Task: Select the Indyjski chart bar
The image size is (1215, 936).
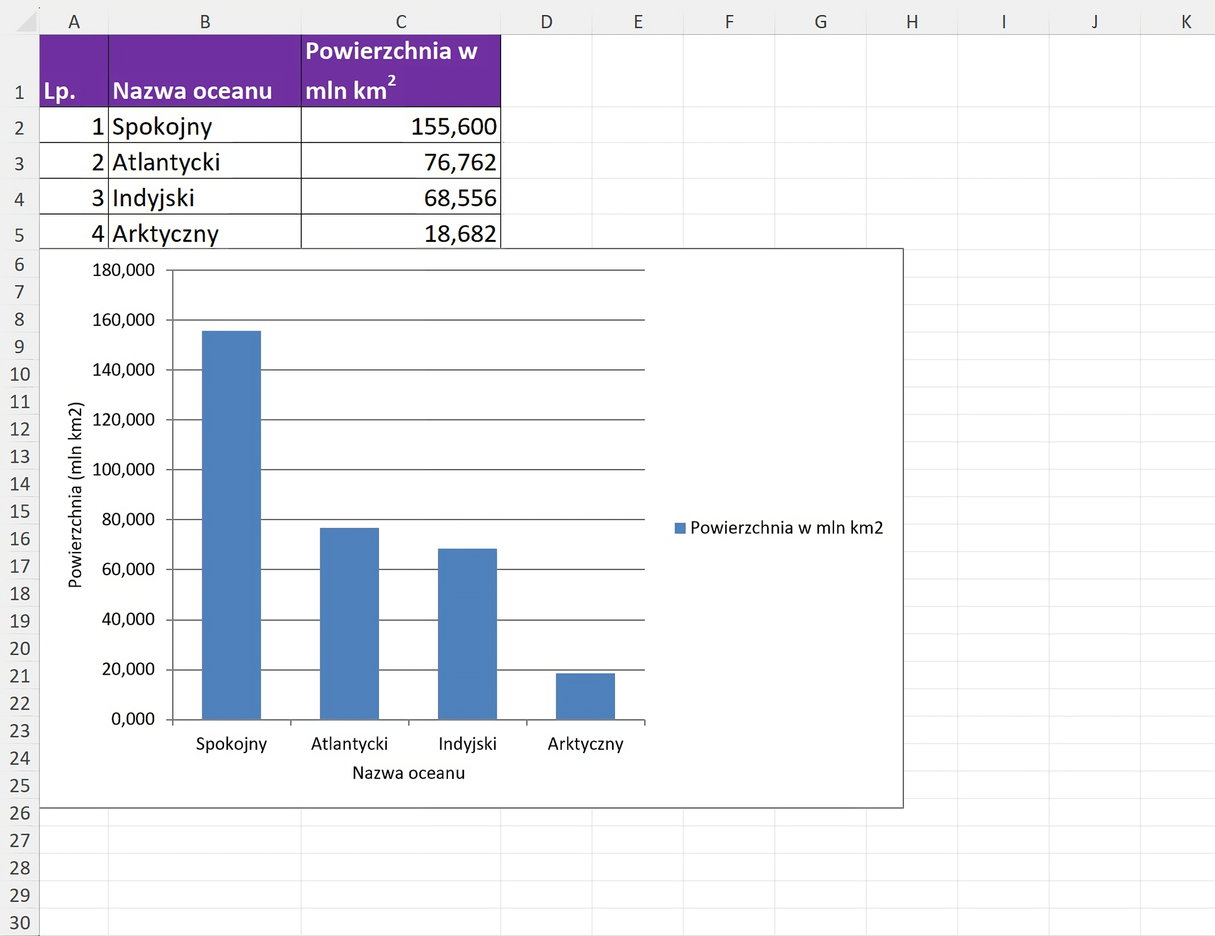Action: [x=467, y=633]
